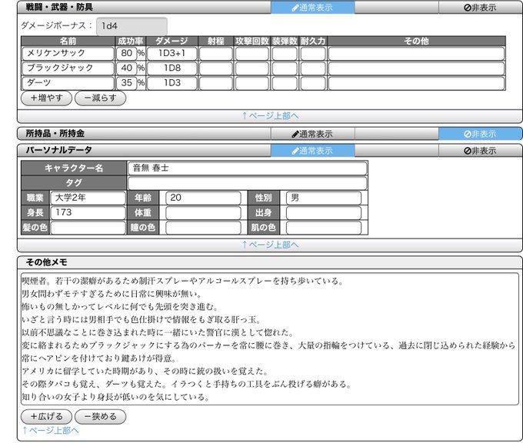523x443 pixels.
Task: Edit ダーツ damage 1D3
Action: [x=172, y=83]
